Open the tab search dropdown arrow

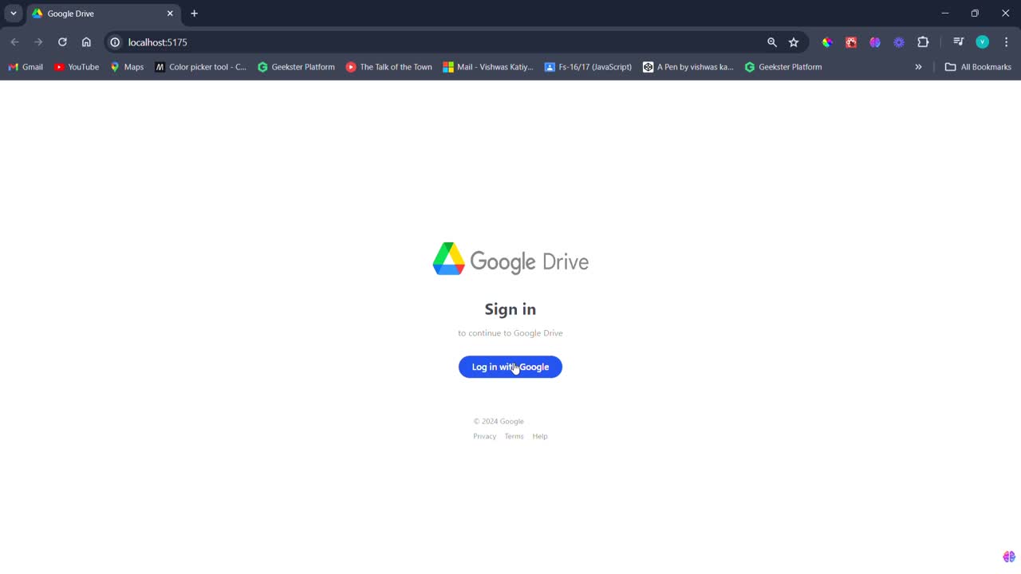(14, 14)
